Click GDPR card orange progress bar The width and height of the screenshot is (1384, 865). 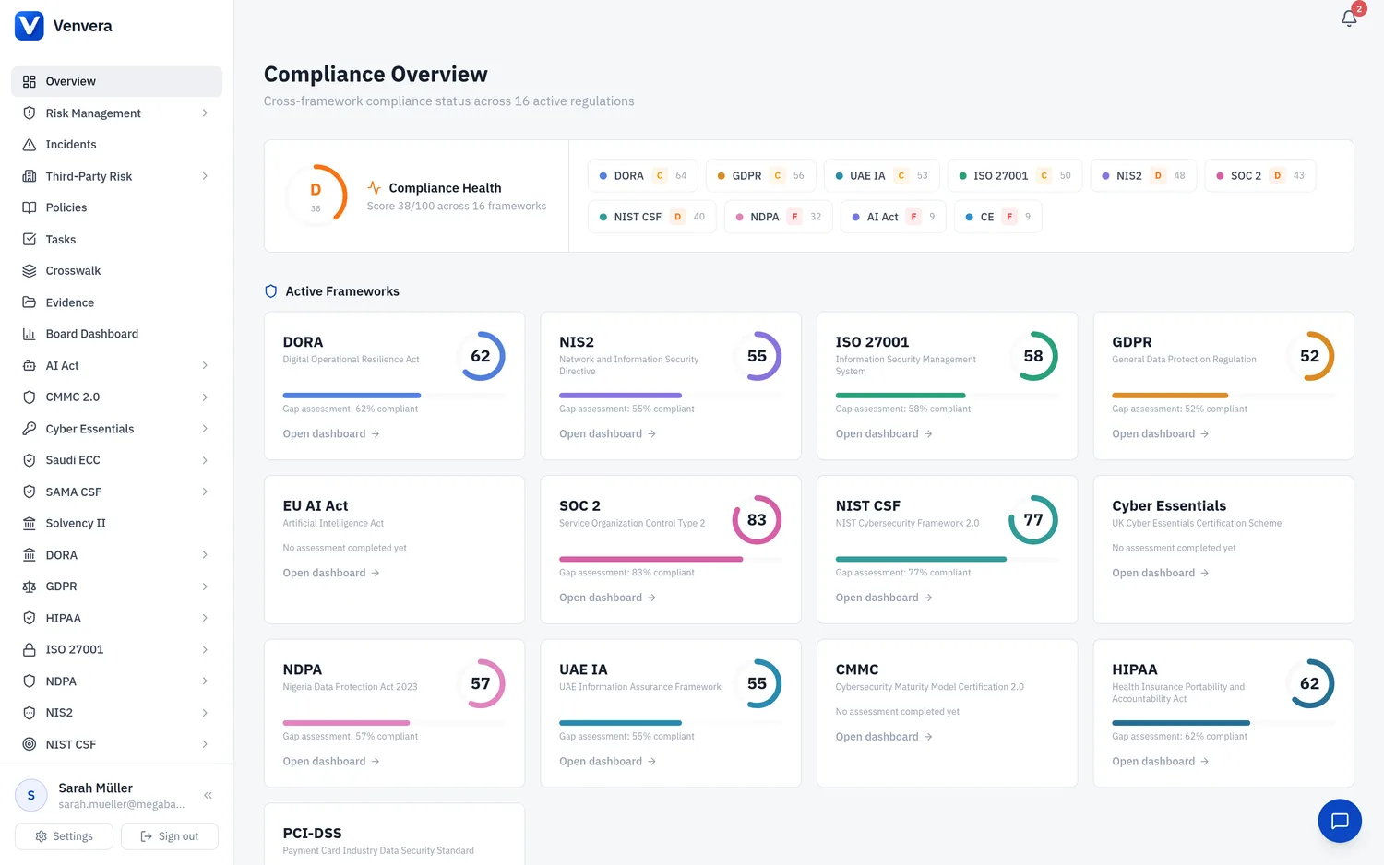[x=1223, y=396]
